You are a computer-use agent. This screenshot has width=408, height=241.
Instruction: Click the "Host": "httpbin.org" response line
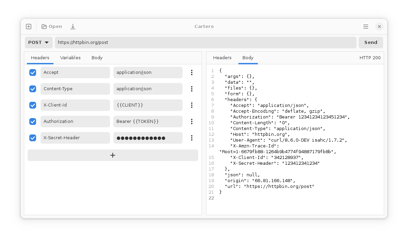tap(260, 134)
